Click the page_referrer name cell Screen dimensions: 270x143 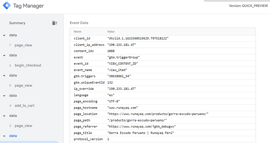pos(86,127)
